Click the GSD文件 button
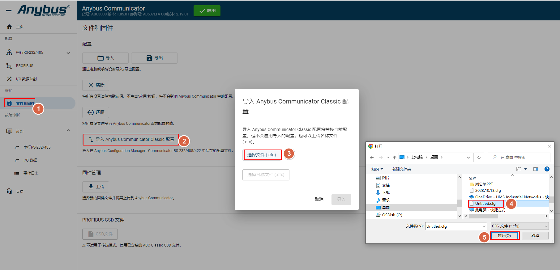Image resolution: width=560 pixels, height=270 pixels. (100, 234)
